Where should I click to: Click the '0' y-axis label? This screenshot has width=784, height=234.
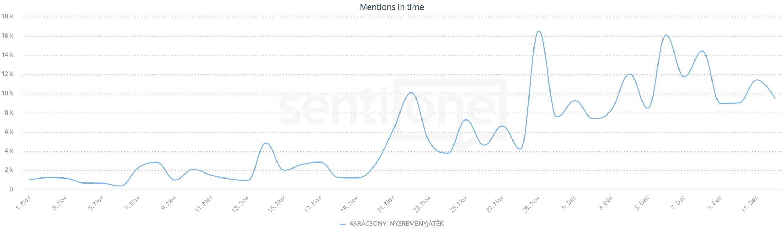pos(11,189)
